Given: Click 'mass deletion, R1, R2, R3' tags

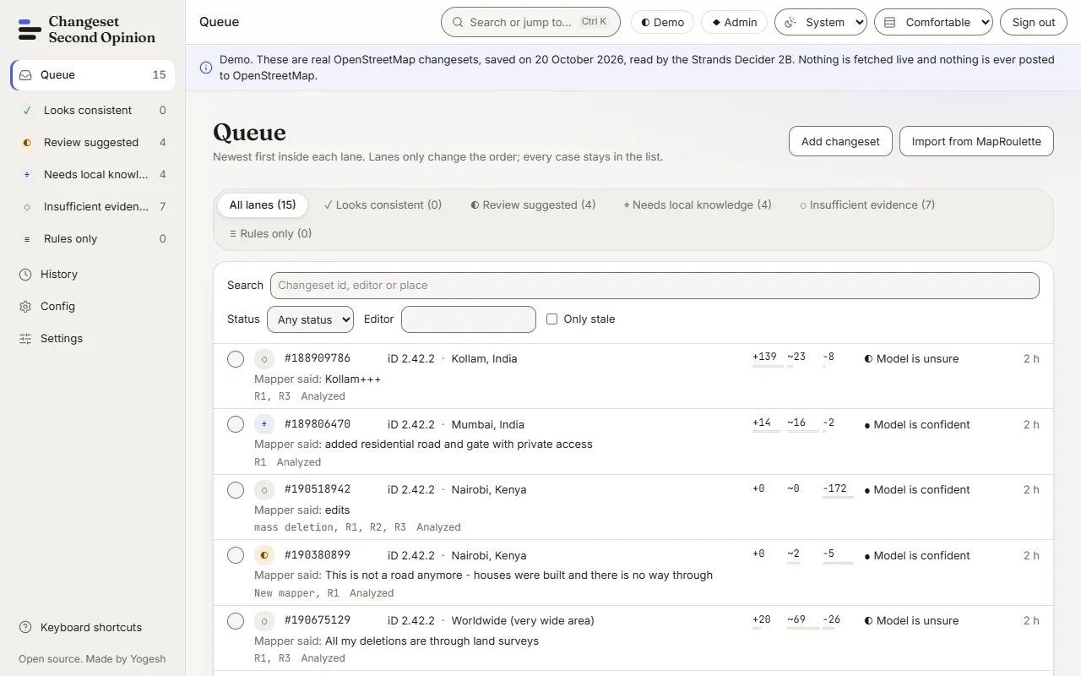Looking at the screenshot, I should 330,527.
